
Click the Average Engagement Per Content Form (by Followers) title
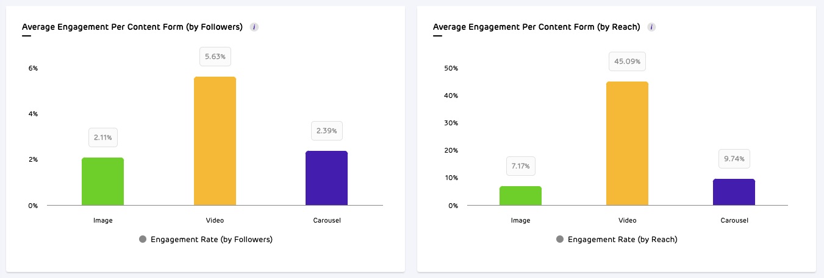[132, 27]
